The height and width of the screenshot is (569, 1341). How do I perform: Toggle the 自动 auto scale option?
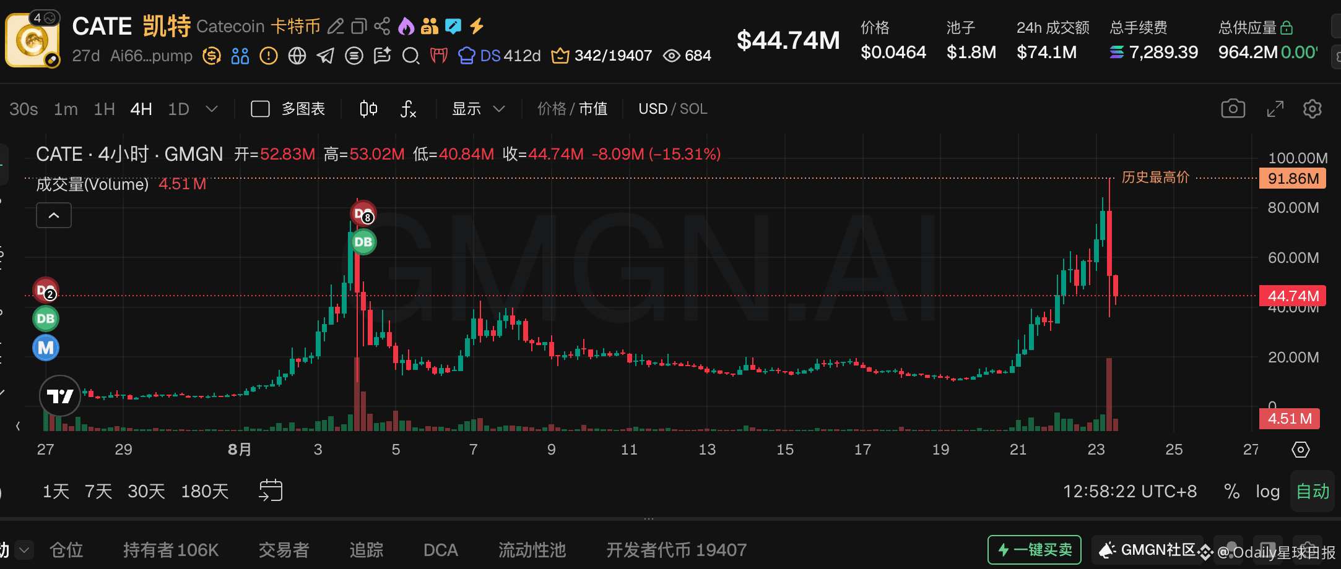(1313, 491)
